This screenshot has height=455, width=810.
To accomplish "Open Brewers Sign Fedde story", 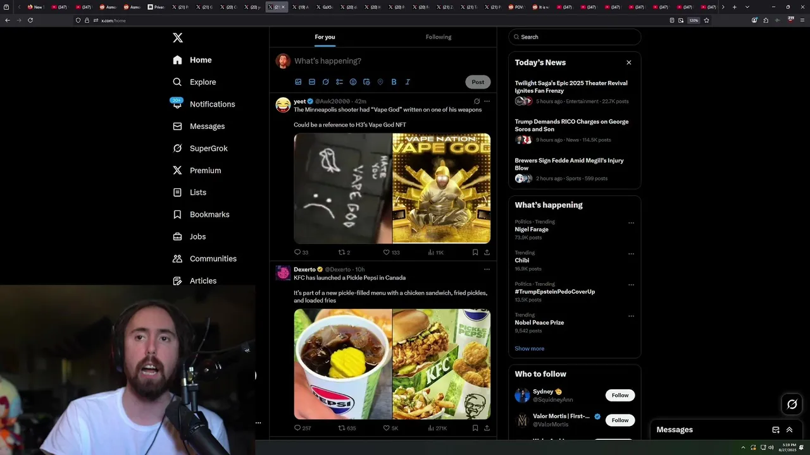I will coord(575,169).
